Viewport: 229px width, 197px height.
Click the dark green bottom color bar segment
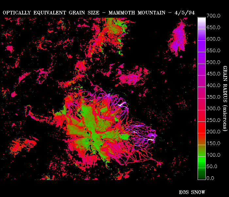(202, 173)
